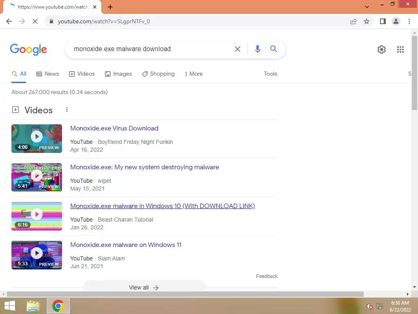The image size is (418, 314).
Task: Select the All results tab
Action: 19,74
